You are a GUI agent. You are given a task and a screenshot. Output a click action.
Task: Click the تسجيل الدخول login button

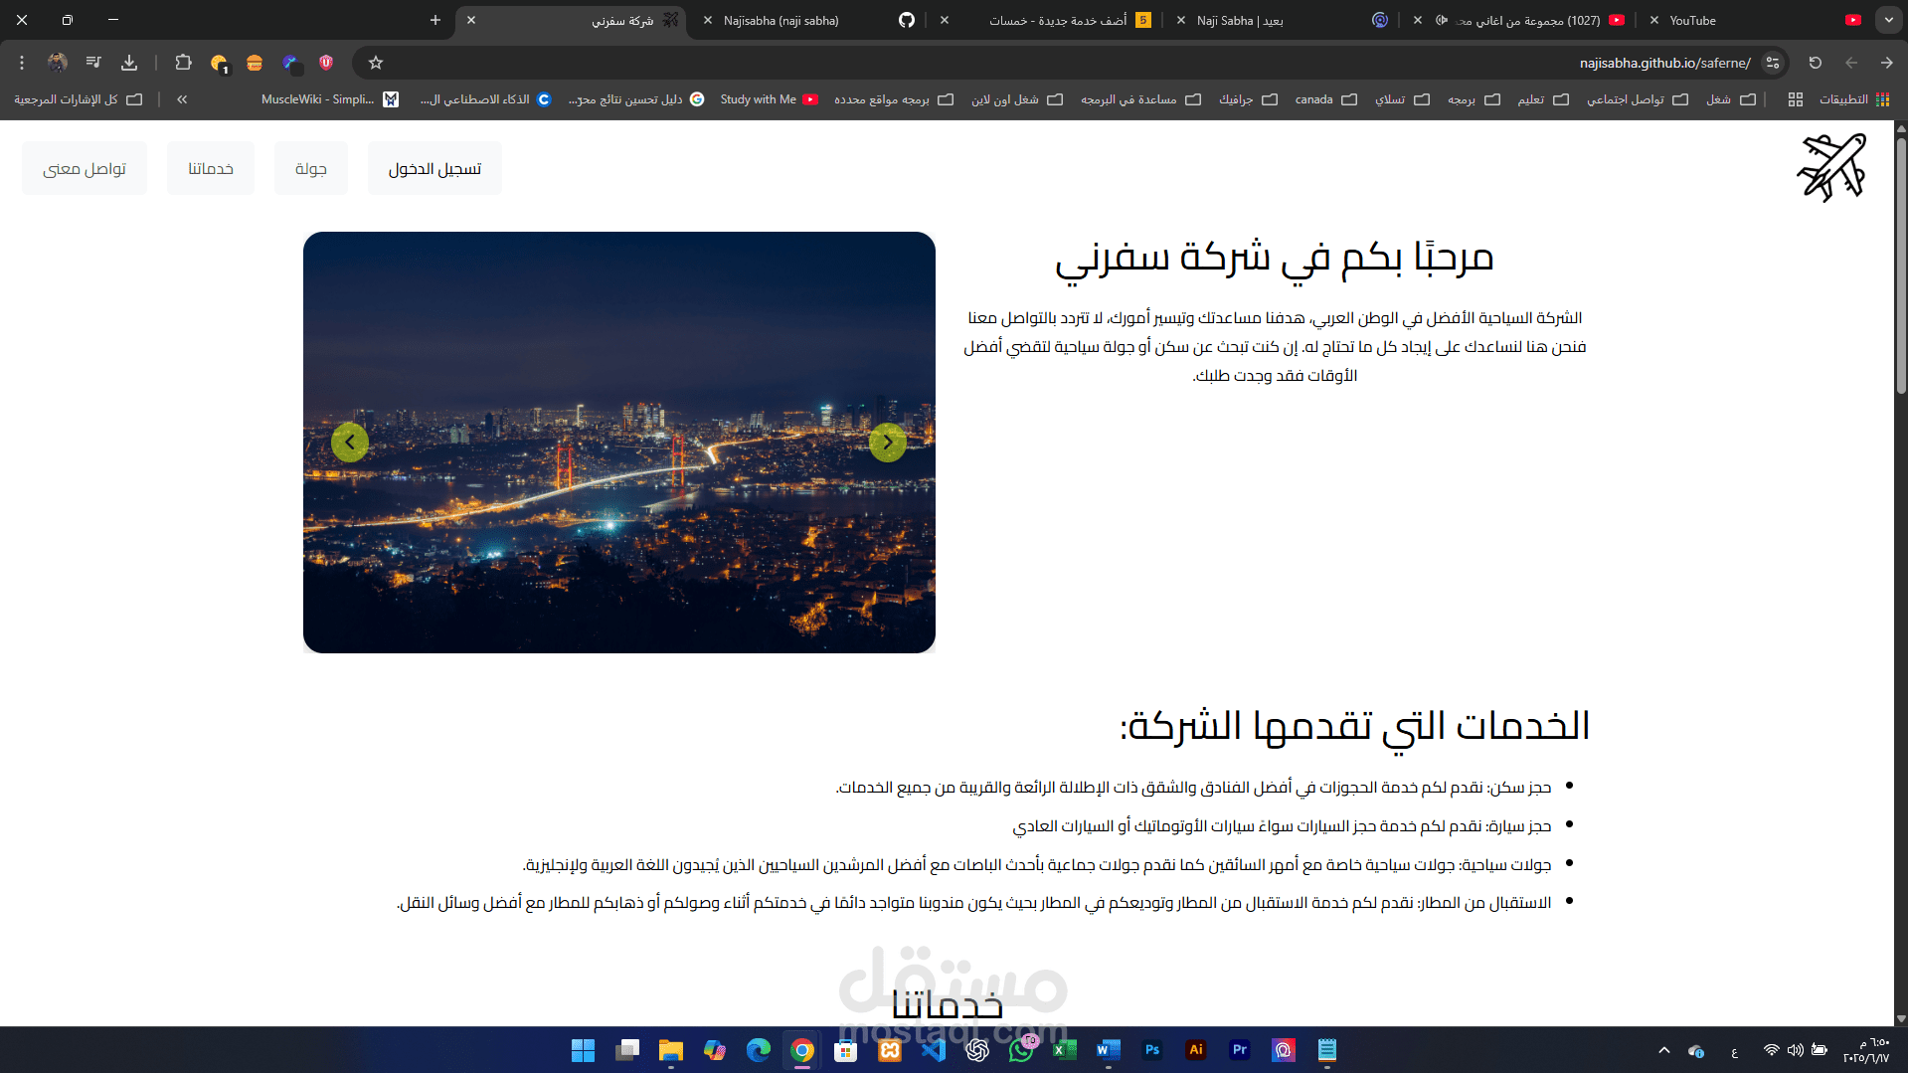[434, 167]
